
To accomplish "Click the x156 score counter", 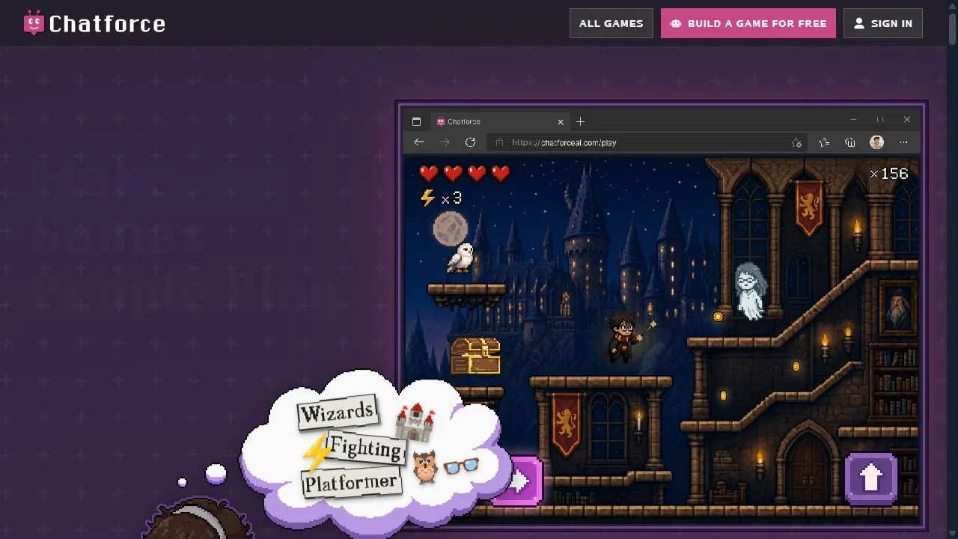I will [x=888, y=174].
